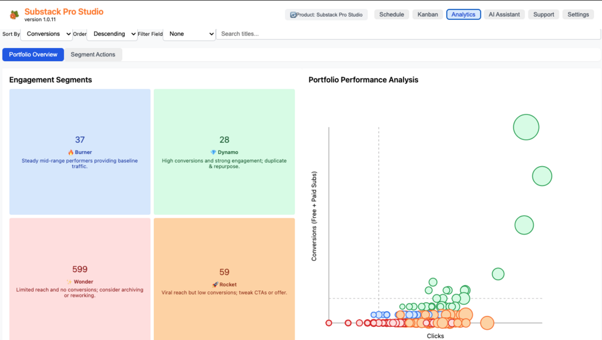
Task: Click the rocket icon beside Rocket
Action: tap(215, 285)
